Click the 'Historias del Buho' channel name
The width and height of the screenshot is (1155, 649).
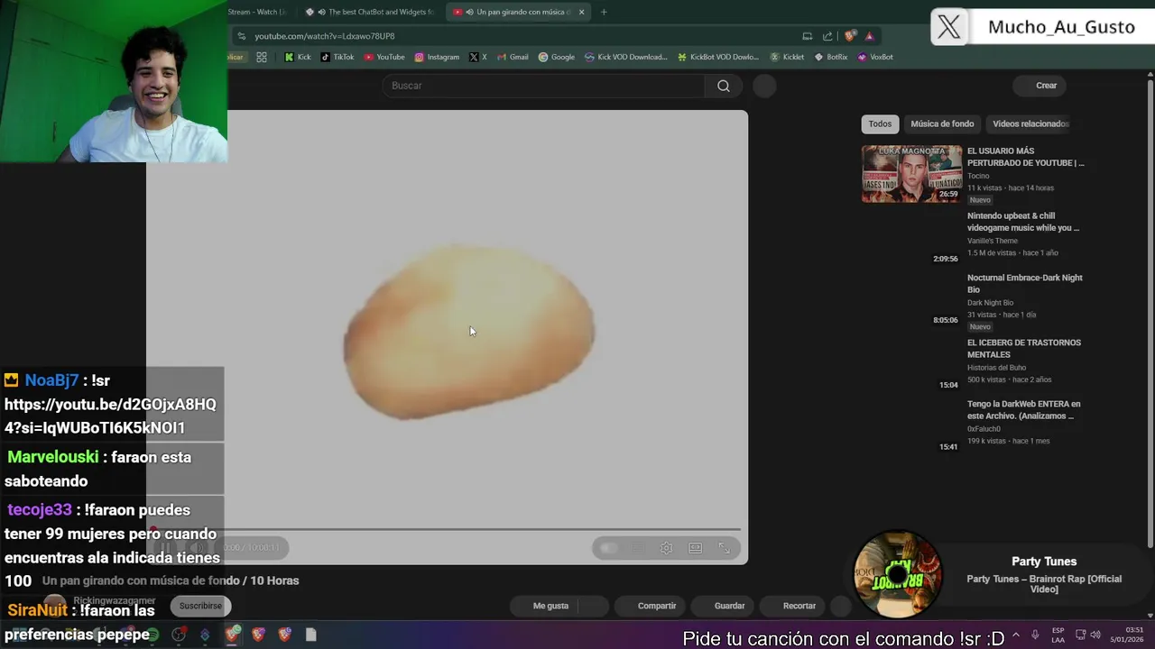996,368
